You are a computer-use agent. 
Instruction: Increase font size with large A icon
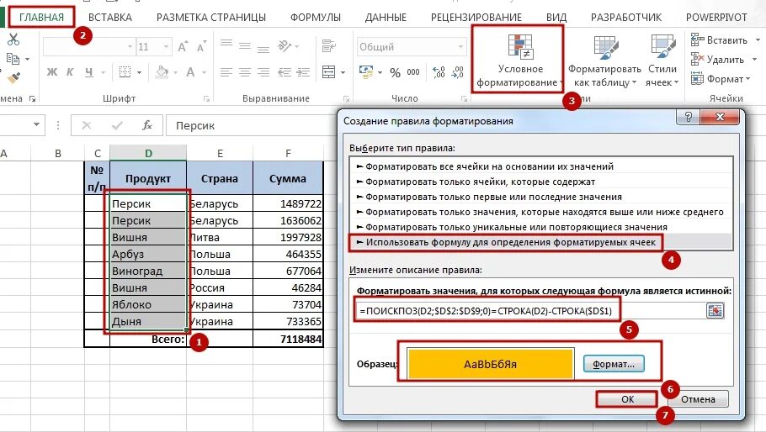[x=182, y=47]
